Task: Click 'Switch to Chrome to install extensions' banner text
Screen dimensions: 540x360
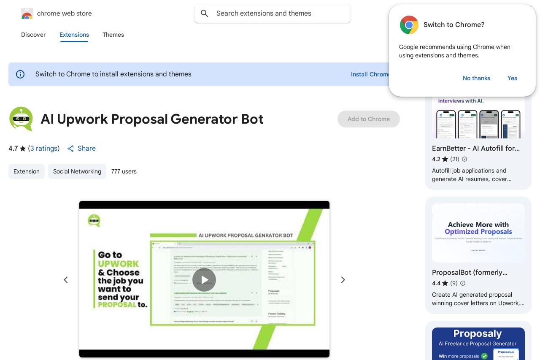Action: [x=113, y=74]
